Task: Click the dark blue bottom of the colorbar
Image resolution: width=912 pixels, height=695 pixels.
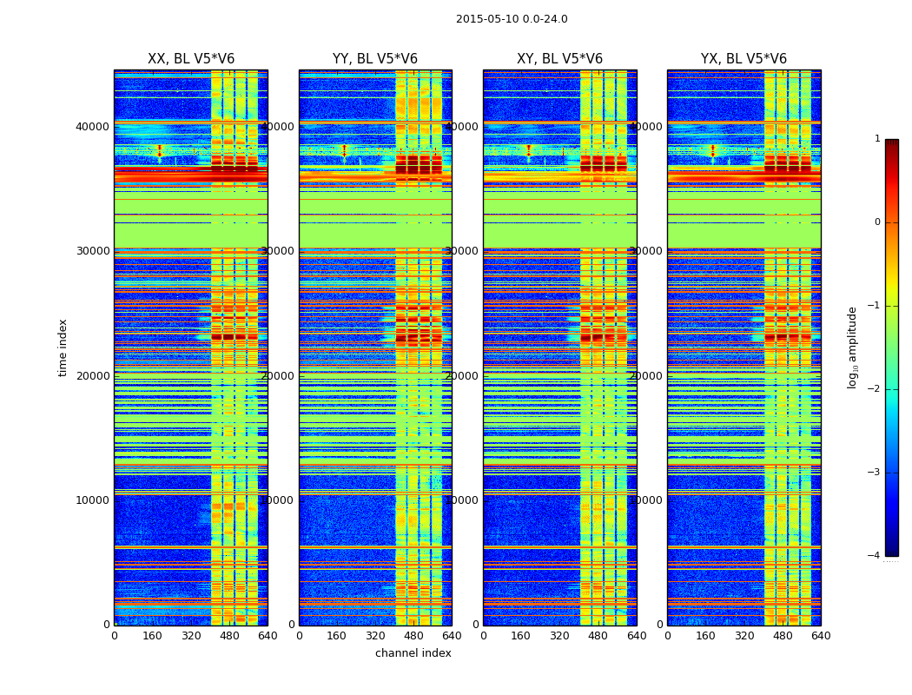Action: [892, 552]
